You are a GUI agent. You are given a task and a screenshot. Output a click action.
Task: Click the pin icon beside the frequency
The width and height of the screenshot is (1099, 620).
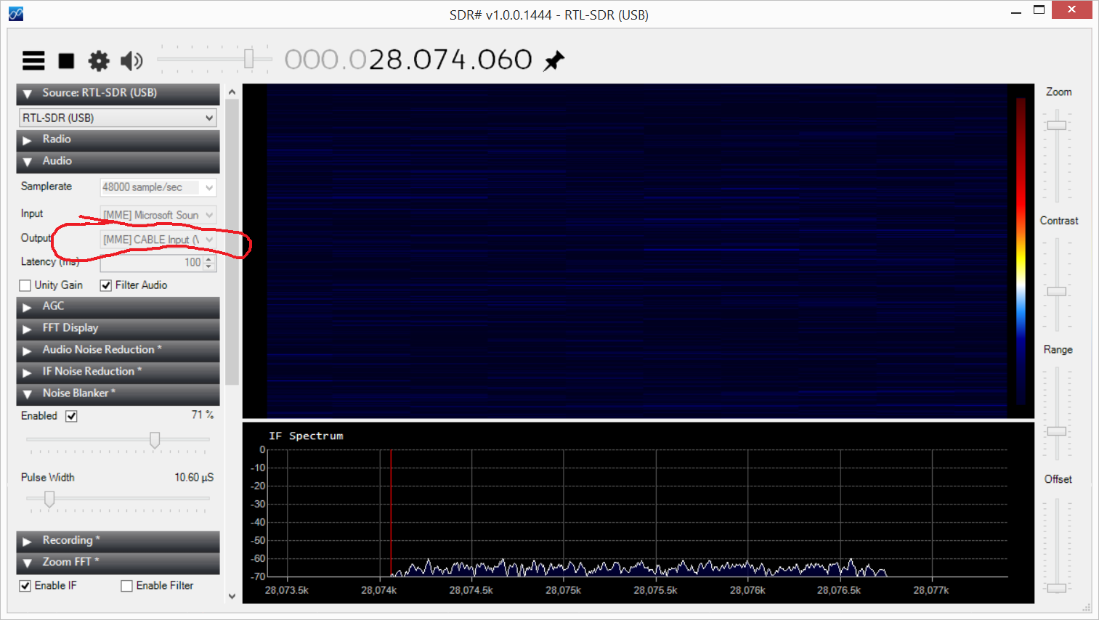coord(554,60)
